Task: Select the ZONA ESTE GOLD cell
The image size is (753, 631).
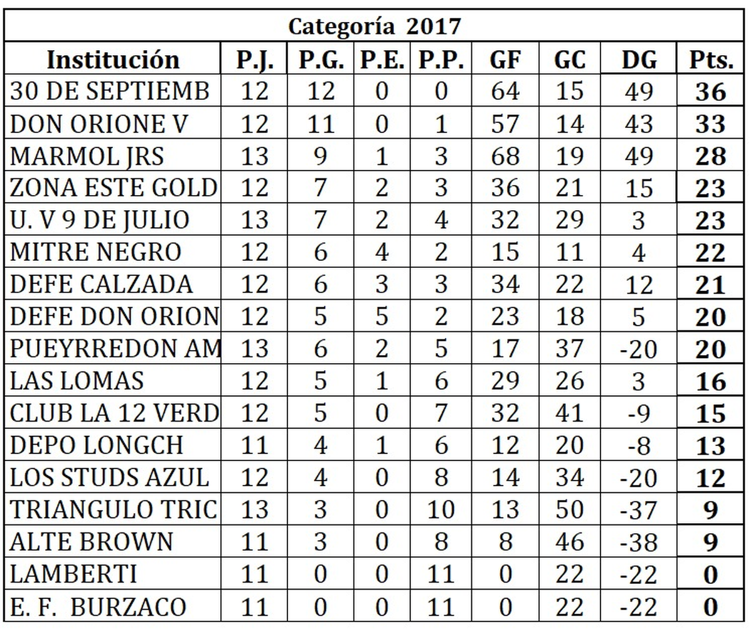Action: click(x=114, y=188)
